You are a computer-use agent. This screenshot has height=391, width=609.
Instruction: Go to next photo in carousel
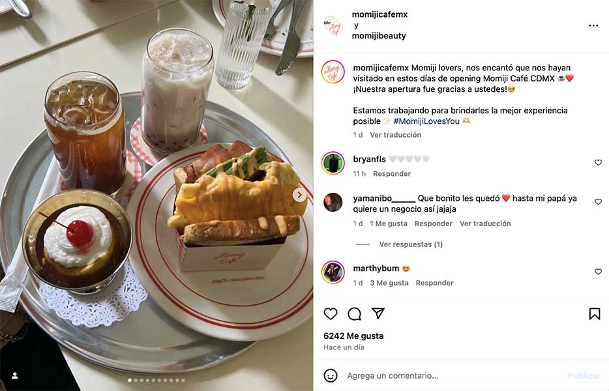(299, 195)
